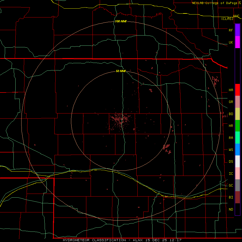Click the IC legend label
This screenshot has height=242, width=242.
pos(231,174)
